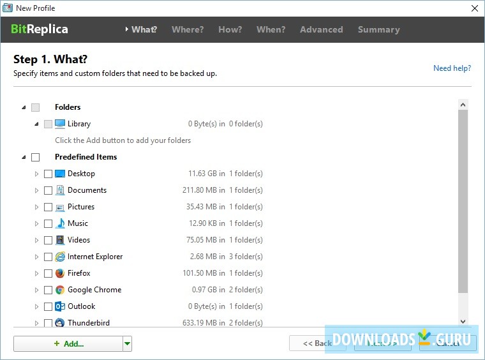Click the BitReplica logo

(40, 29)
